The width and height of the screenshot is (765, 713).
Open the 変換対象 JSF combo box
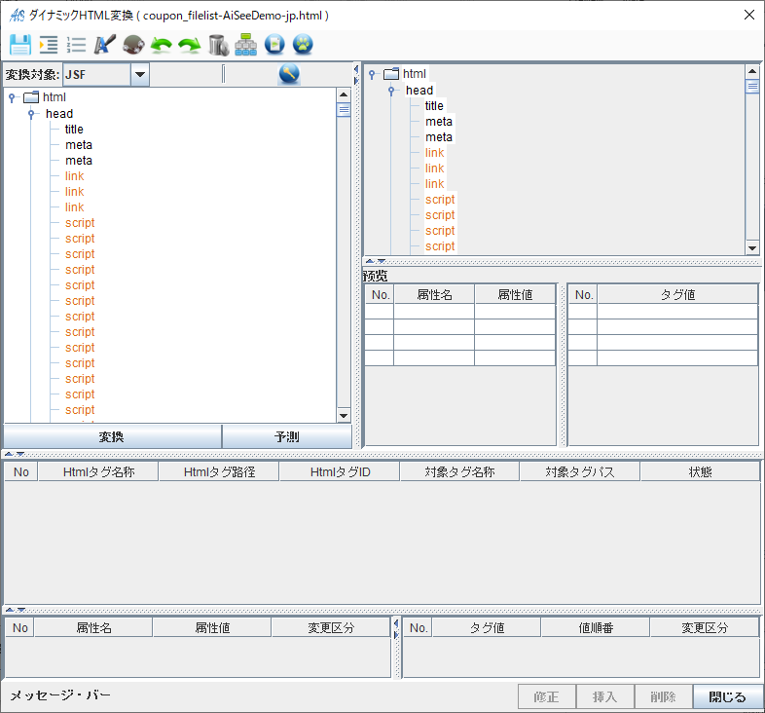click(x=105, y=75)
